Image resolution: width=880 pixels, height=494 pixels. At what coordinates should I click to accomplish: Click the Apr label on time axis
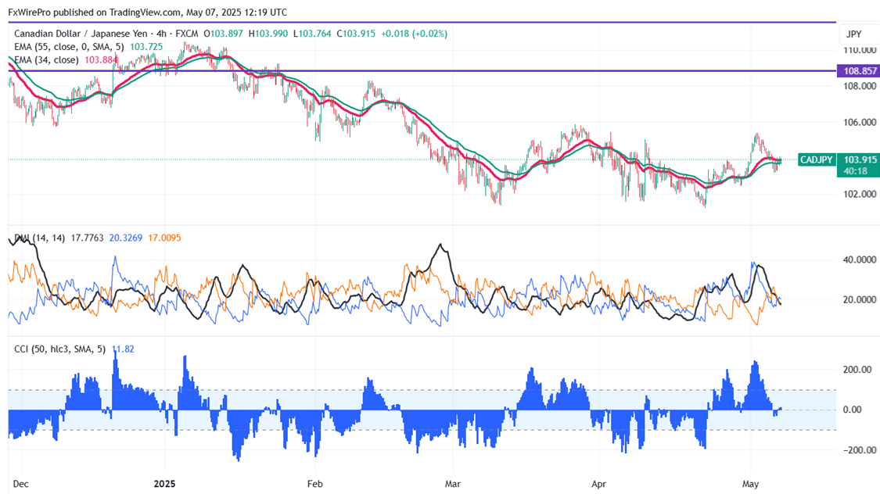click(599, 484)
